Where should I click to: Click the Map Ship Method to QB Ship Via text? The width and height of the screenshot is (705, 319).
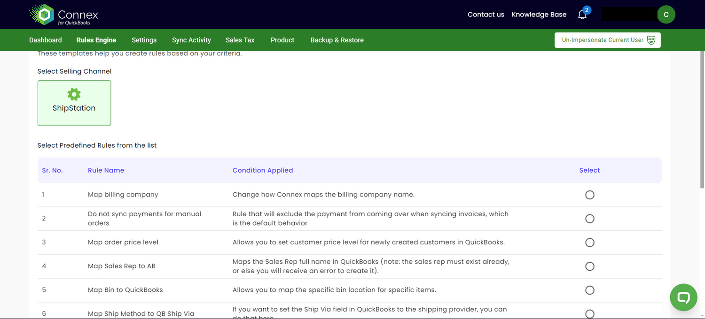pos(141,314)
